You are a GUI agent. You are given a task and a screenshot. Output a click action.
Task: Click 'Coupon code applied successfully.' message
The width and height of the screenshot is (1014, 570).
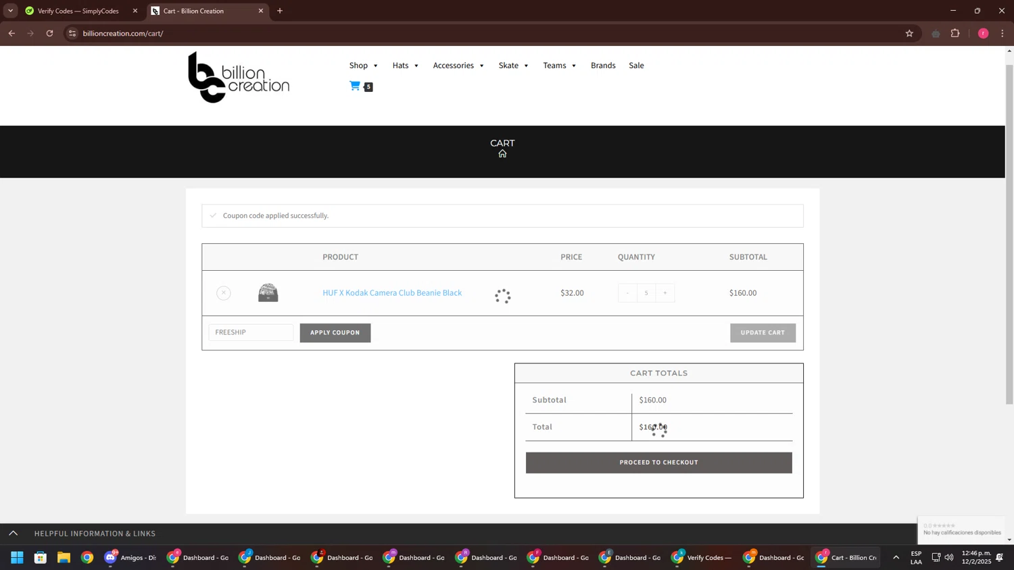pos(276,215)
